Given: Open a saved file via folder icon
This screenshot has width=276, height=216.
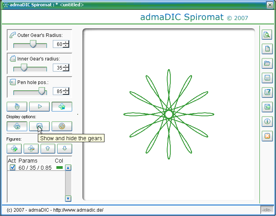Looking at the screenshot, I should pyautogui.click(x=267, y=63).
